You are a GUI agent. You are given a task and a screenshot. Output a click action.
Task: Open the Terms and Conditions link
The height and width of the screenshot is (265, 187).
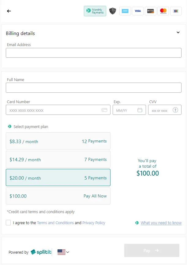pyautogui.click(x=55, y=223)
